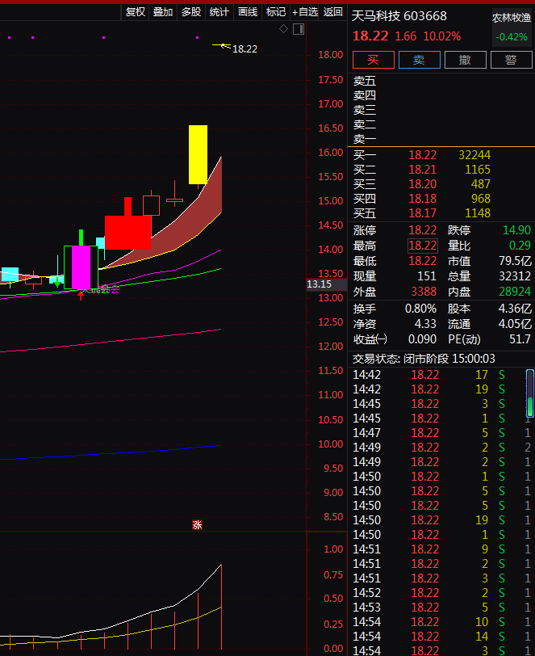Select the 多股 multi-stock view
This screenshot has width=535, height=656.
tap(191, 12)
